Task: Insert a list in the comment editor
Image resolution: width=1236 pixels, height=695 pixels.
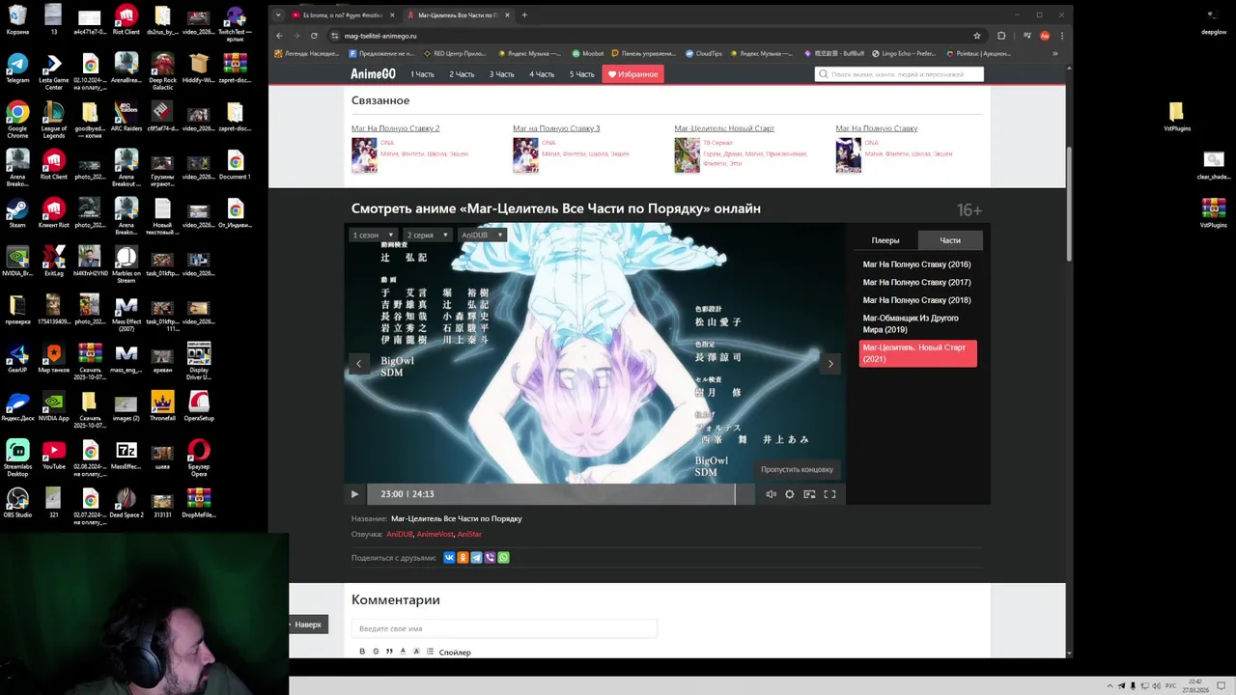Action: (x=430, y=652)
